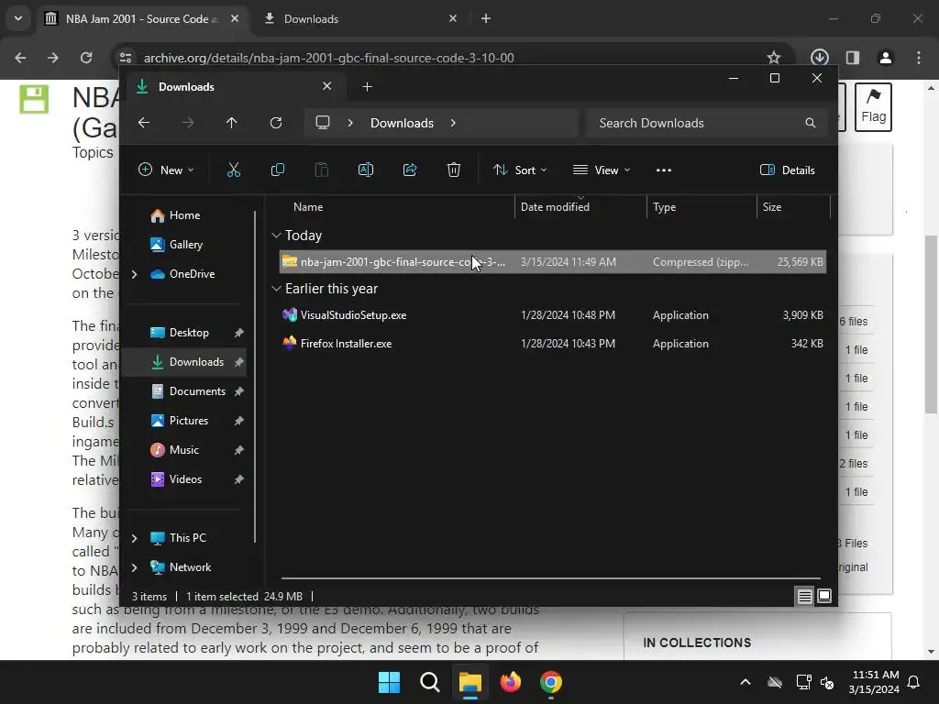Screen dimensions: 939x704
Task: Go back in File Explorer
Action: pyautogui.click(x=144, y=123)
